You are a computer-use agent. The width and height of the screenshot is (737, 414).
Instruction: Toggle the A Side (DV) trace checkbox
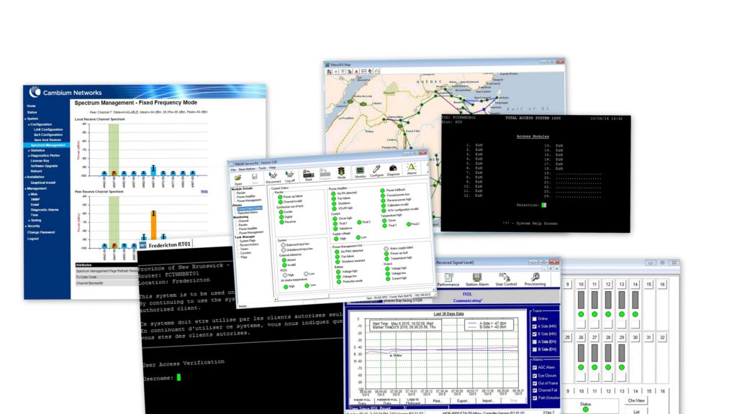coord(535,341)
